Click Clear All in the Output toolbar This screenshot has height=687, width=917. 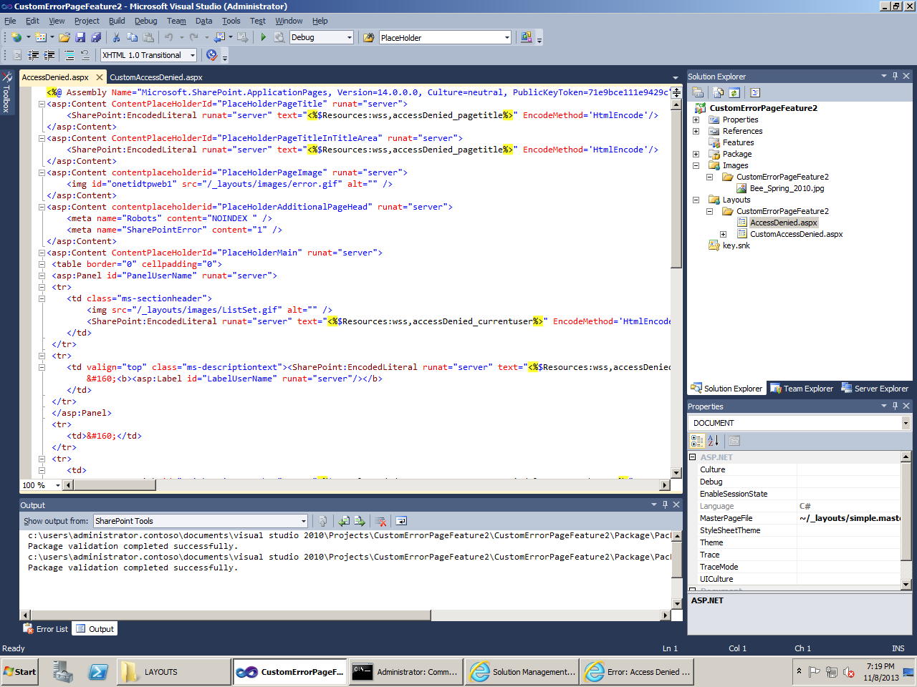point(381,521)
